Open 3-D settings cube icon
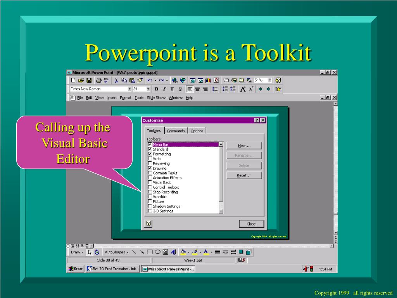Screen dimensions: 397x298 pos(249,252)
